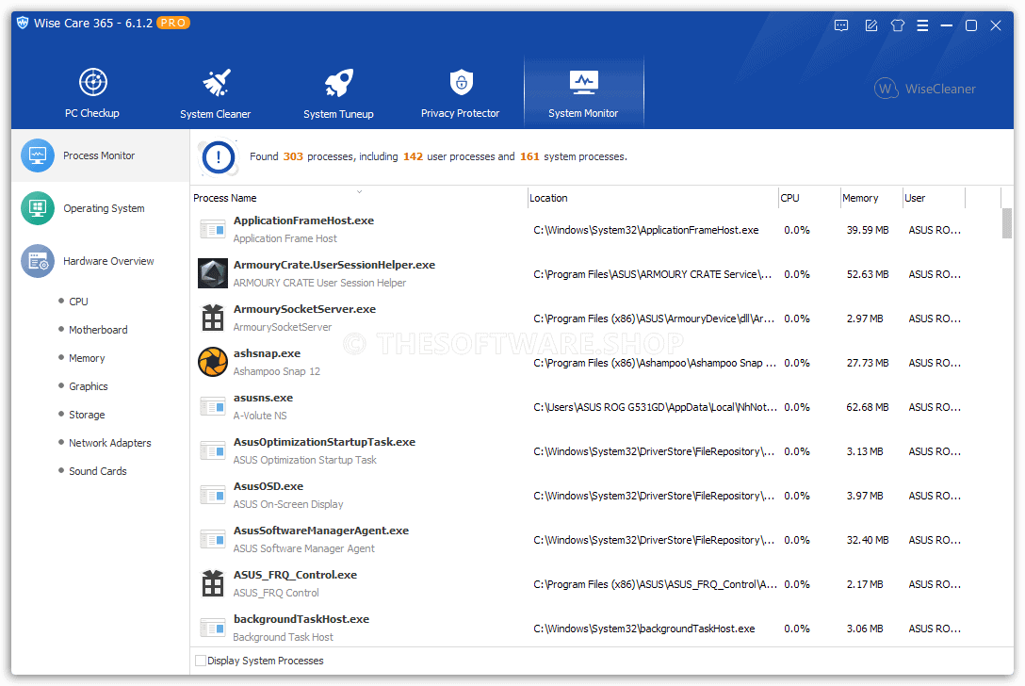Sort by Memory column header
1025x686 pixels.
(860, 198)
